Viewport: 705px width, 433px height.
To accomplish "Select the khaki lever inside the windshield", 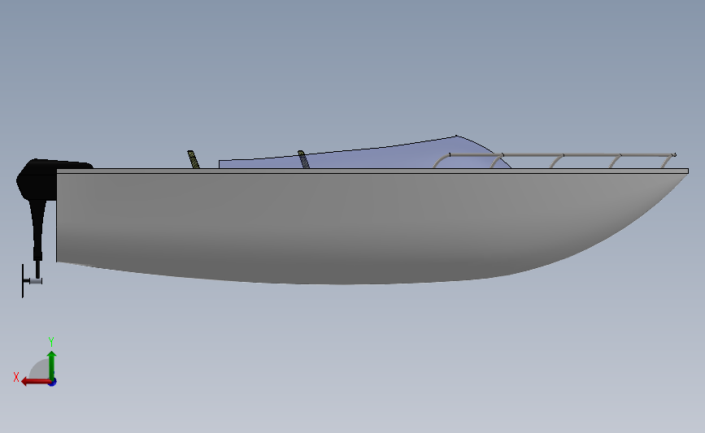I will [x=303, y=159].
